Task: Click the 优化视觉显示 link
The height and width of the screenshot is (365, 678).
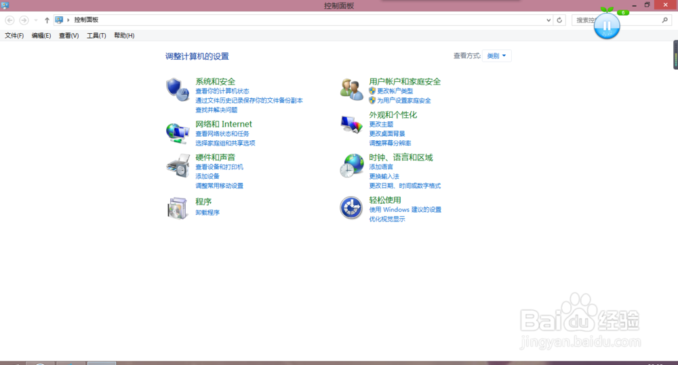Action: point(387,219)
